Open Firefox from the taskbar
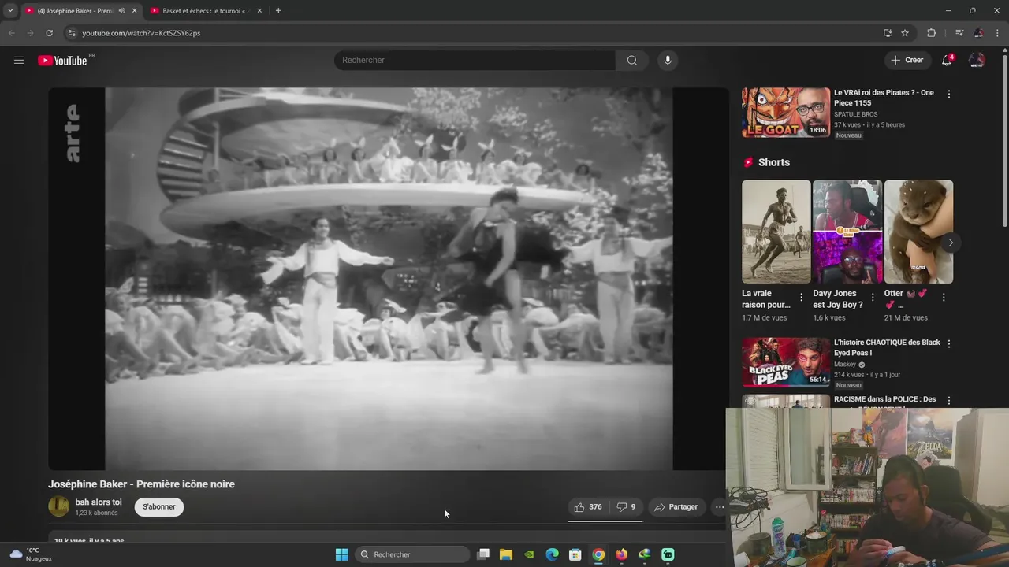 pos(621,554)
